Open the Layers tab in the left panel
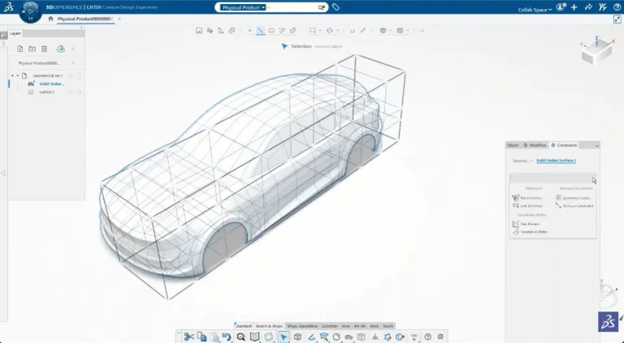624x343 pixels. [15, 34]
